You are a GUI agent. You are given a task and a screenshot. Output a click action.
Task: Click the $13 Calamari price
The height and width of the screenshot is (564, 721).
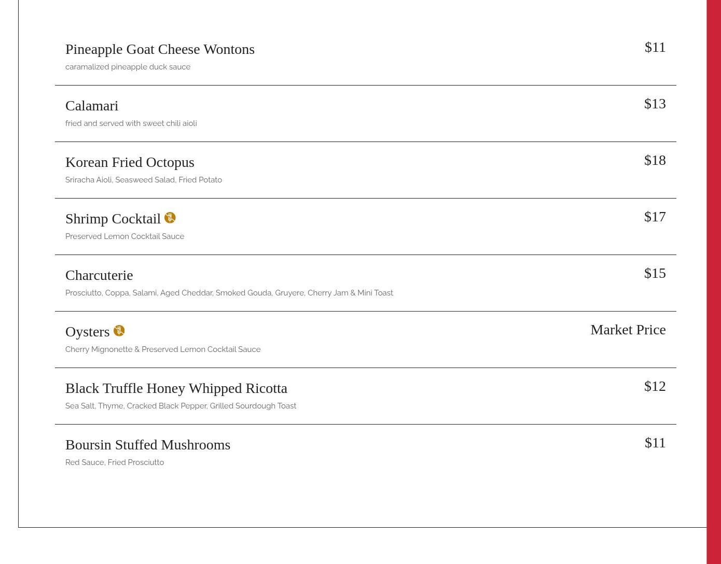coord(655,104)
